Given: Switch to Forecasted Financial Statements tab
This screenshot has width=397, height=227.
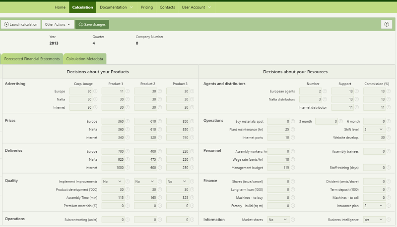Looking at the screenshot, I should click(x=32, y=59).
